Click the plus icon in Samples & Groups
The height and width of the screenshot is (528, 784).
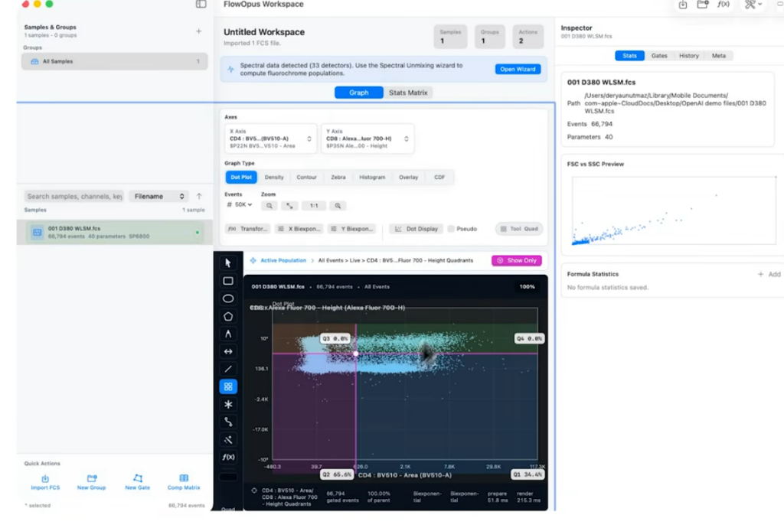(x=199, y=31)
